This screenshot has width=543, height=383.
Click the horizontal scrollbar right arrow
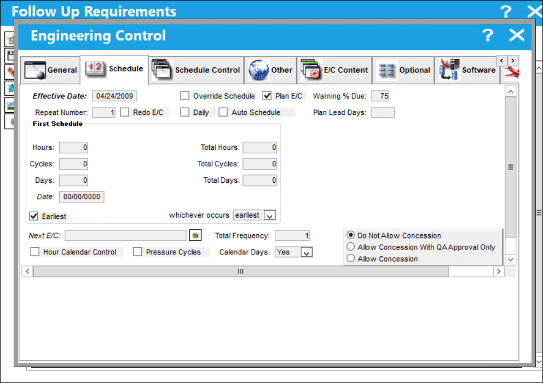499,271
